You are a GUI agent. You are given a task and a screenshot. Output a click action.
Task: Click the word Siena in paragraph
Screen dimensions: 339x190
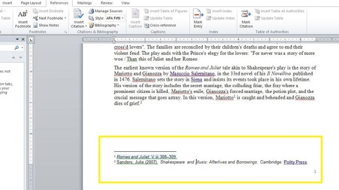pyautogui.click(x=196, y=79)
